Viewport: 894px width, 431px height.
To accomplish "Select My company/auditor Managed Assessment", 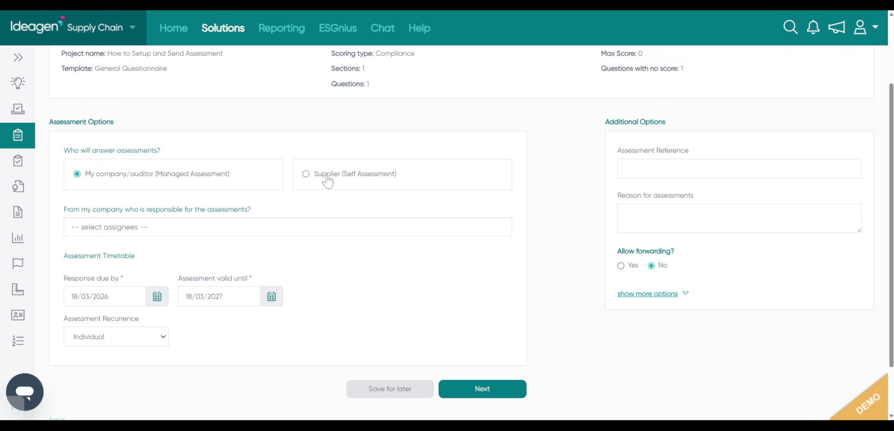I will click(77, 174).
